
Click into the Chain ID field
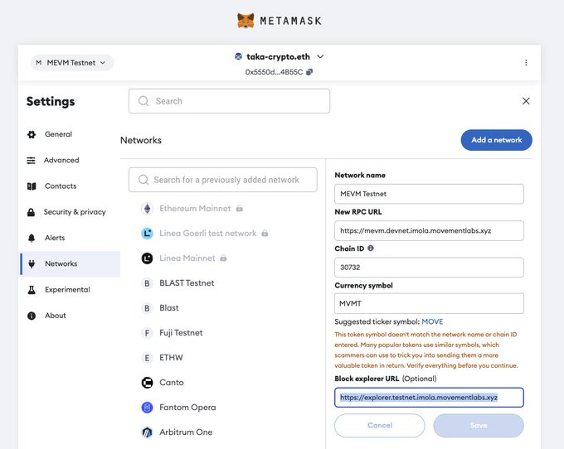pos(429,268)
